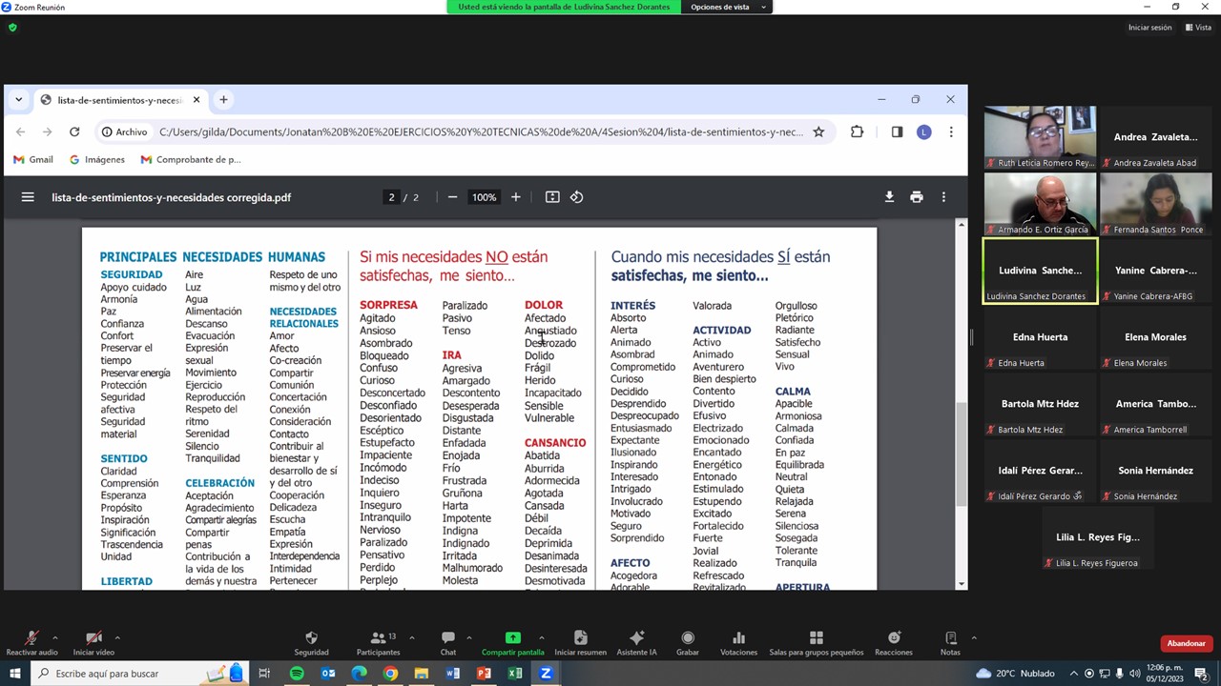Open the Chrome tab search chevron

tap(18, 100)
